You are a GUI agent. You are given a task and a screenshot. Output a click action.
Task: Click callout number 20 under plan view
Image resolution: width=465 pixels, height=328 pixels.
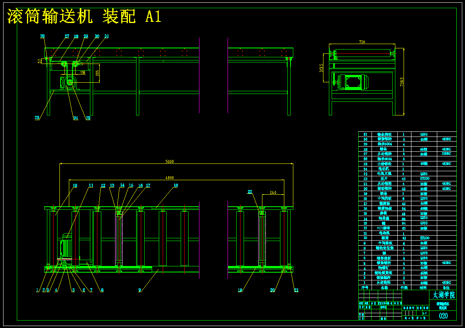pos(273,290)
